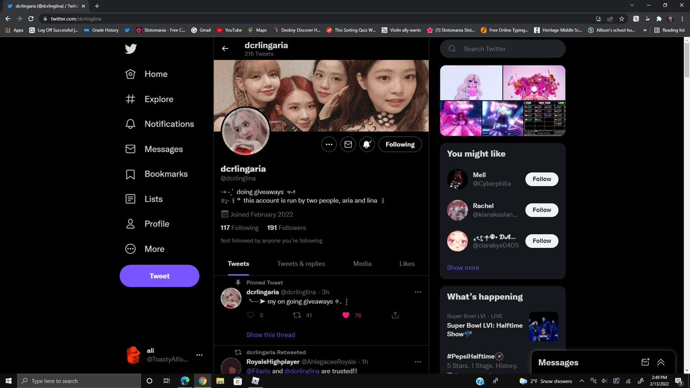
Task: Open Bookmarks in the sidebar
Action: tap(156, 174)
